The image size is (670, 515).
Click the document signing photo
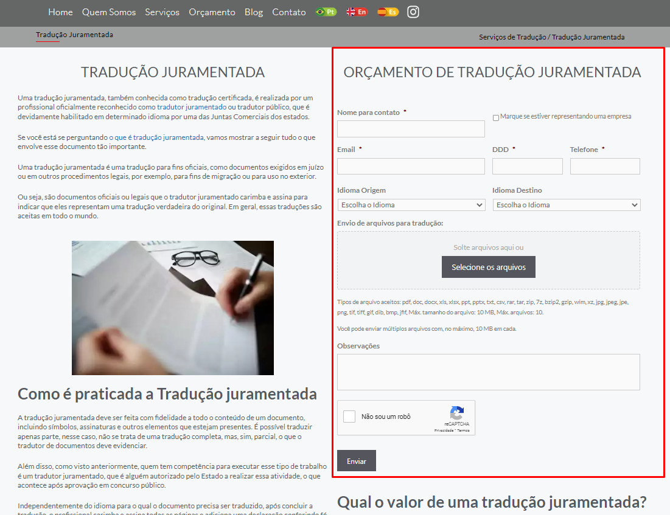(173, 308)
